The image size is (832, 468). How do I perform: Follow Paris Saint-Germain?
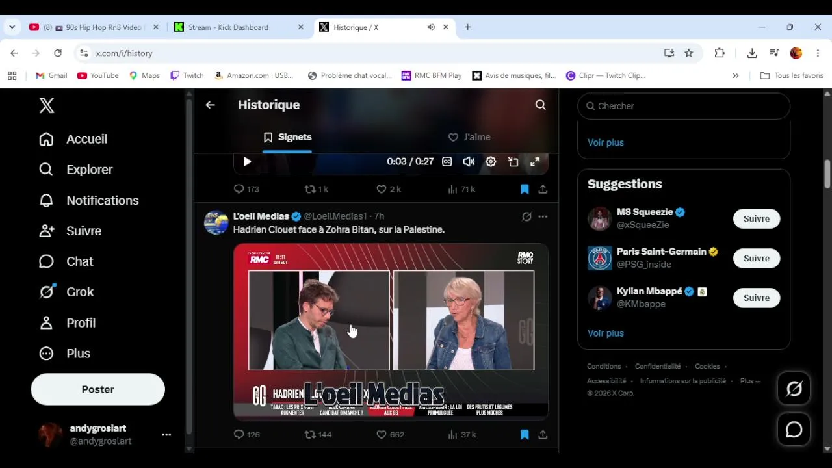757,259
